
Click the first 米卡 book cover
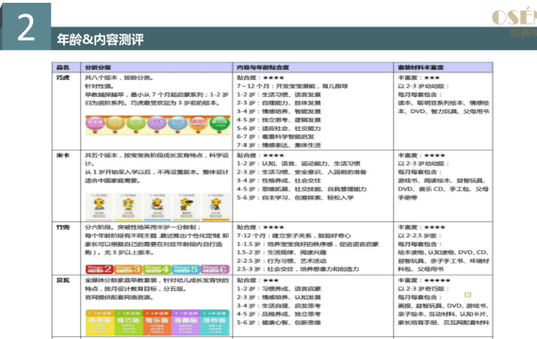coord(99,206)
